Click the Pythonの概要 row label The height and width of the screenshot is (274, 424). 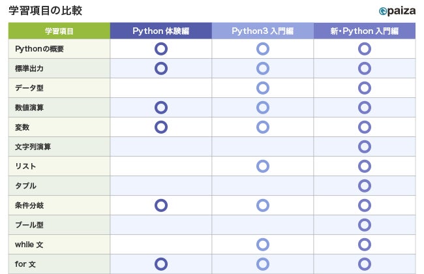pos(39,49)
